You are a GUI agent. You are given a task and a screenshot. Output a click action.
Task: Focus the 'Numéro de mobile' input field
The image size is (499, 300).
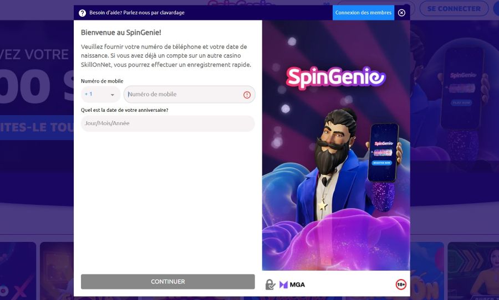pyautogui.click(x=190, y=95)
